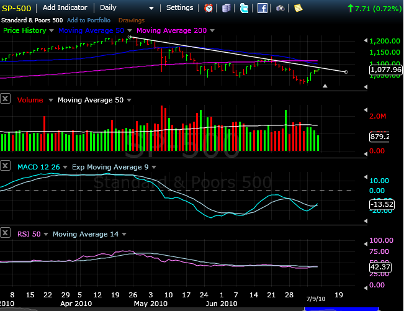Share chart via the Twitter icon
The width and height of the screenshot is (404, 311).
(244, 8)
